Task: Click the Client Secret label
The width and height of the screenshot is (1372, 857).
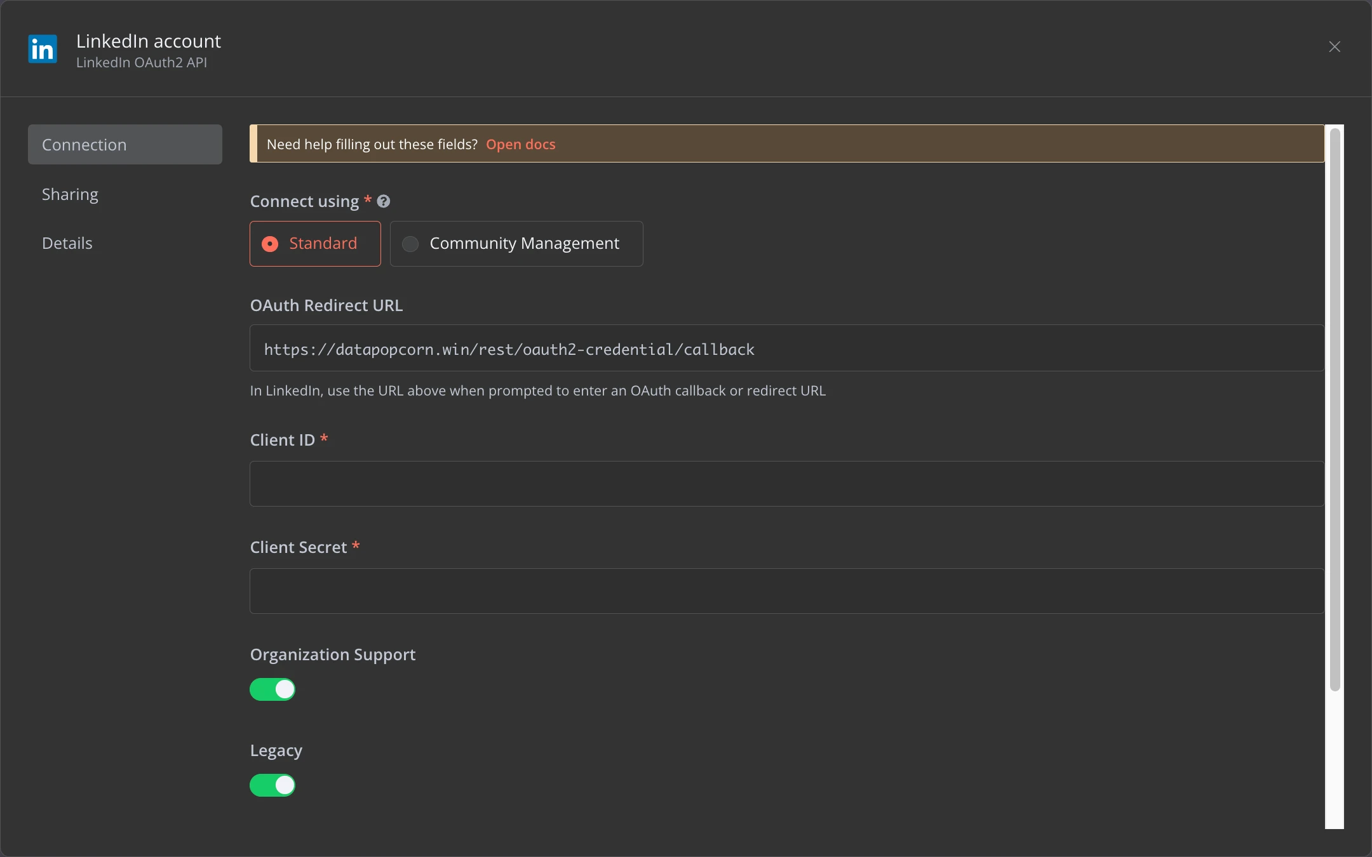Action: (299, 547)
